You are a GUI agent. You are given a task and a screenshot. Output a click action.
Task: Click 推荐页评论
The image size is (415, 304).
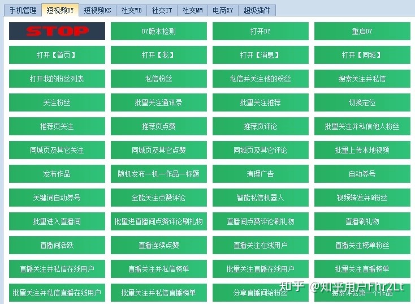pos(261,126)
